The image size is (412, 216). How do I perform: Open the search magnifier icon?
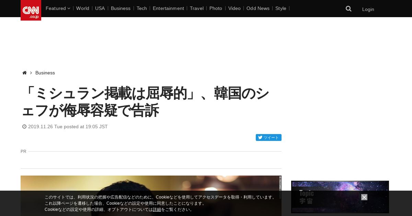click(348, 9)
